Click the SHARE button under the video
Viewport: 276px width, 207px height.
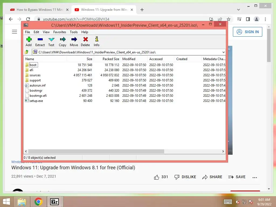tap(212, 177)
